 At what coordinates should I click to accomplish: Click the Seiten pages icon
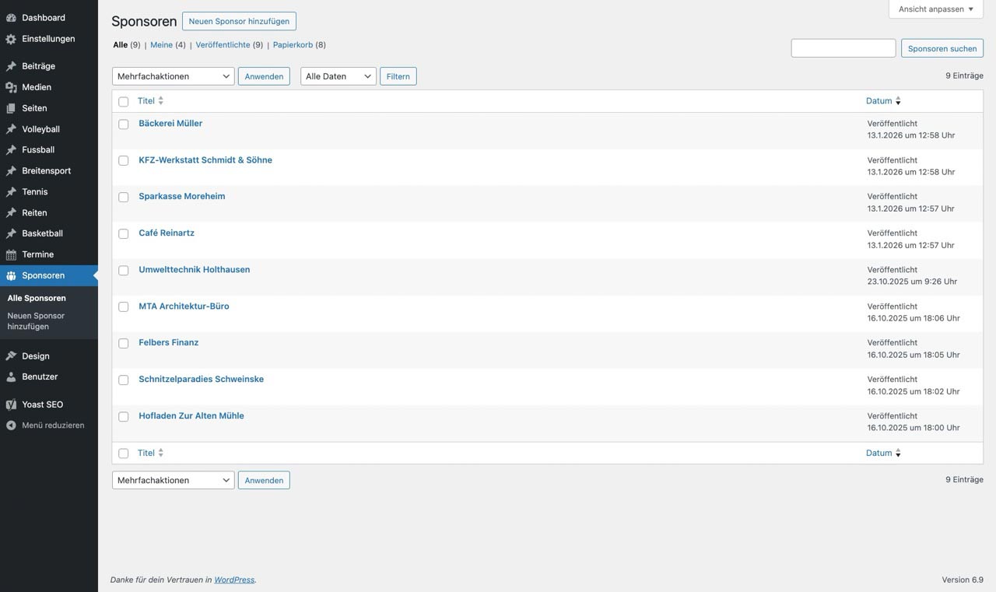(x=11, y=108)
